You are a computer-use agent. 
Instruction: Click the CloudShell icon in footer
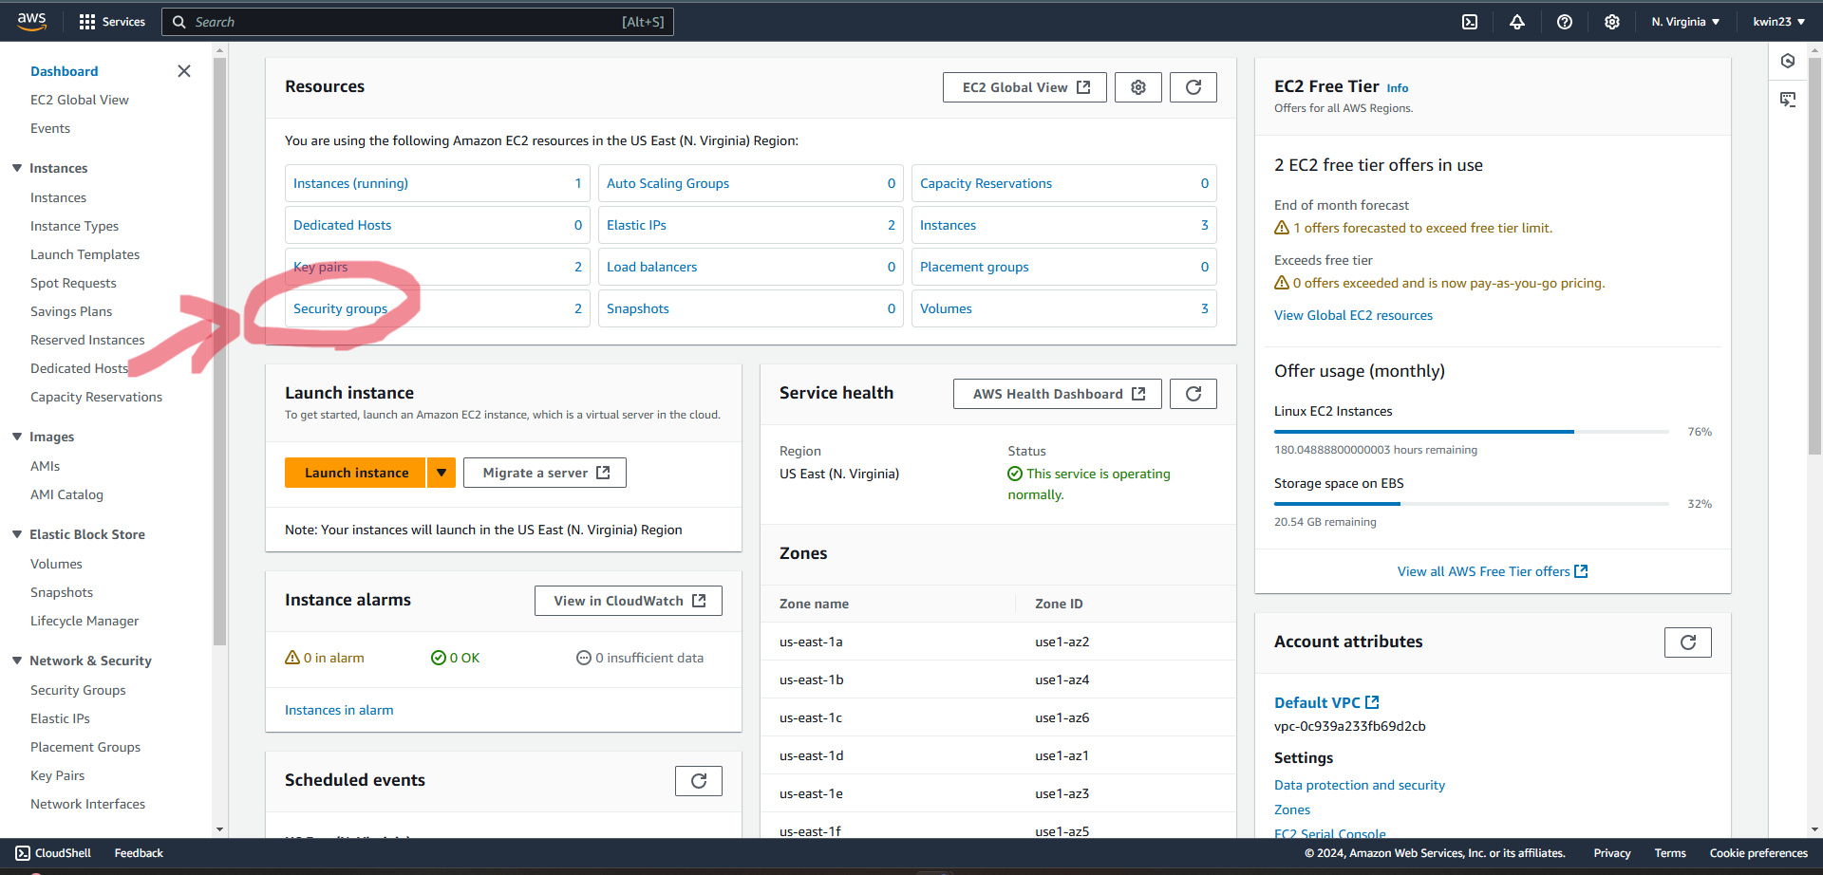[23, 853]
